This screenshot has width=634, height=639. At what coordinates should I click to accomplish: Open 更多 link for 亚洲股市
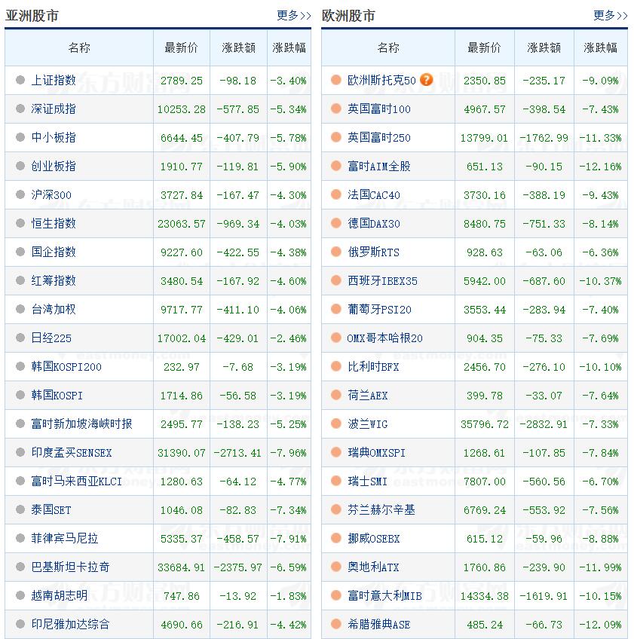(x=293, y=16)
